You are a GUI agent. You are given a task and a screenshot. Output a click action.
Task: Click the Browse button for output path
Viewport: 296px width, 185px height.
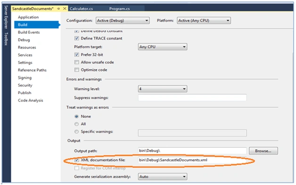click(x=263, y=151)
